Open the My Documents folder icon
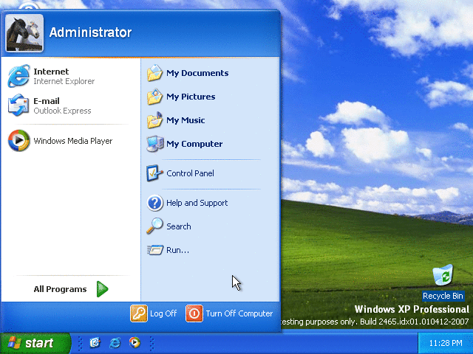This screenshot has height=354, width=473. pyautogui.click(x=154, y=73)
